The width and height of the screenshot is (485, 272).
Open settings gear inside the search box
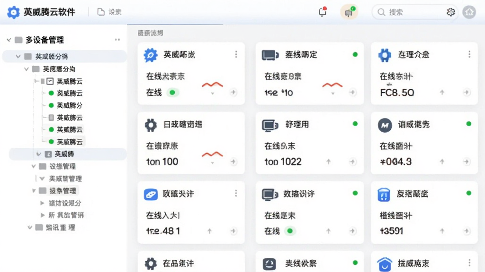[451, 12]
